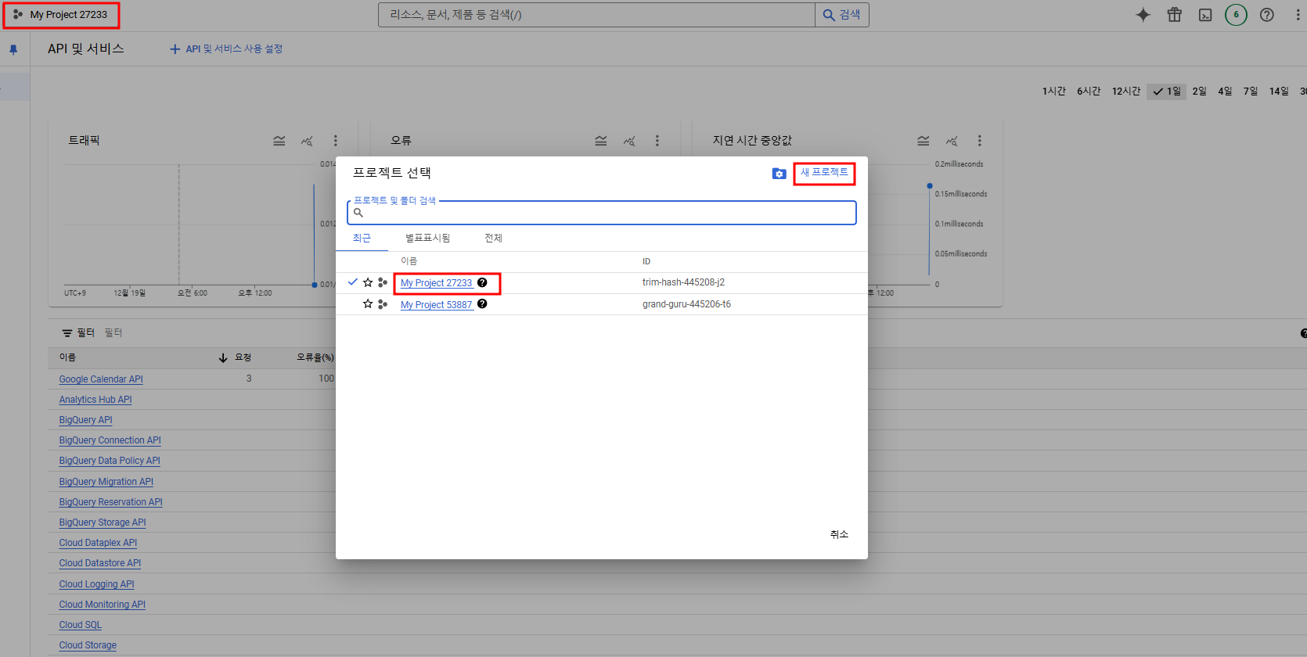The height and width of the screenshot is (657, 1307).
Task: Select the 4일 time range
Action: (x=1225, y=92)
